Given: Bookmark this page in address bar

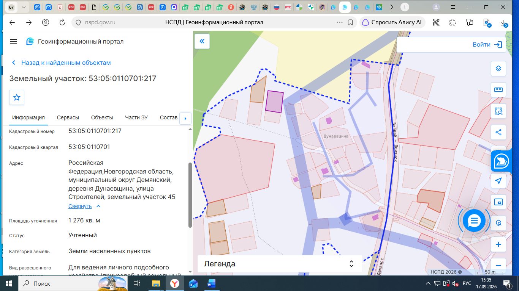Looking at the screenshot, I should [350, 22].
